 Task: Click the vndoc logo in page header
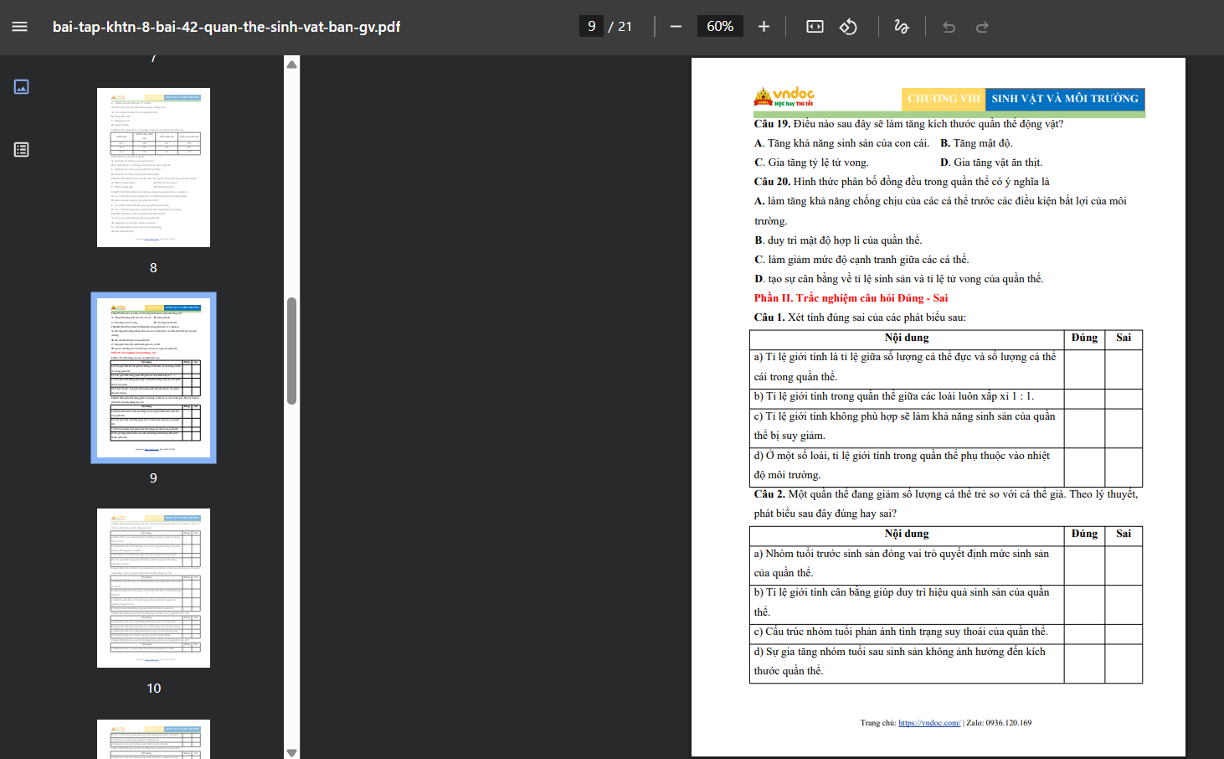click(x=784, y=96)
